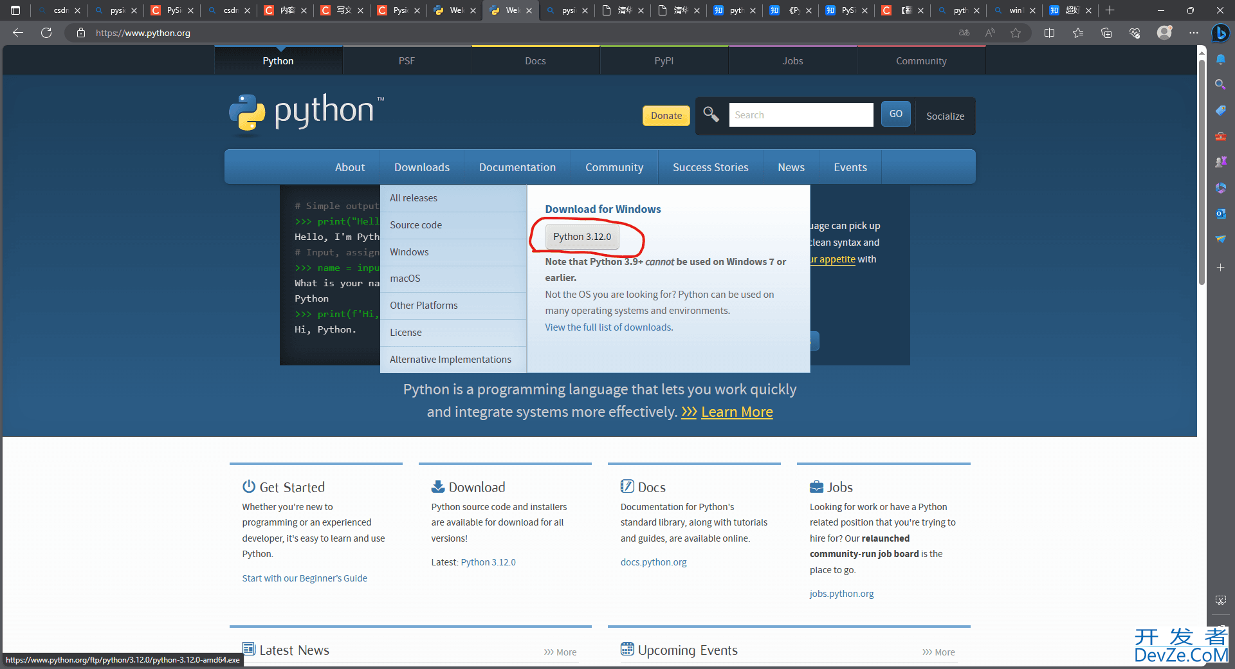Open the Documentation menu
Viewport: 1235px width, 669px height.
517,167
